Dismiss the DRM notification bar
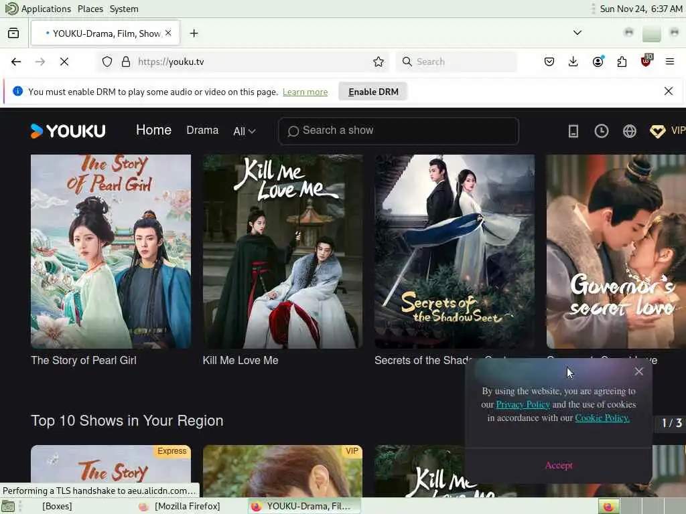This screenshot has width=686, height=514. tap(669, 91)
